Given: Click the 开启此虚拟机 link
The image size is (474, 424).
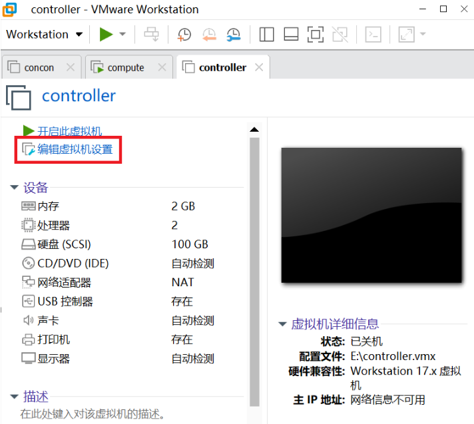Looking at the screenshot, I should coord(69,131).
